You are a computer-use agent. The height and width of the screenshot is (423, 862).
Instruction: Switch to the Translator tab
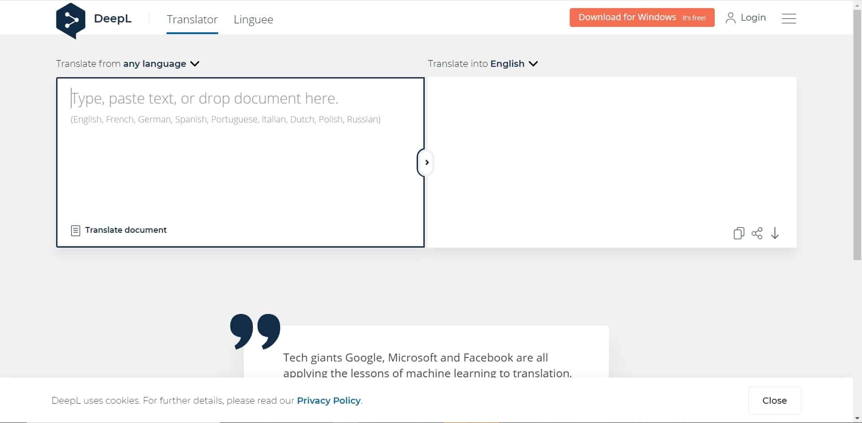pyautogui.click(x=192, y=19)
